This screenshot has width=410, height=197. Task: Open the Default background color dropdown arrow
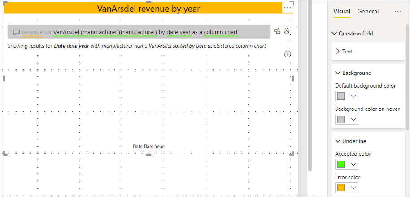(353, 96)
